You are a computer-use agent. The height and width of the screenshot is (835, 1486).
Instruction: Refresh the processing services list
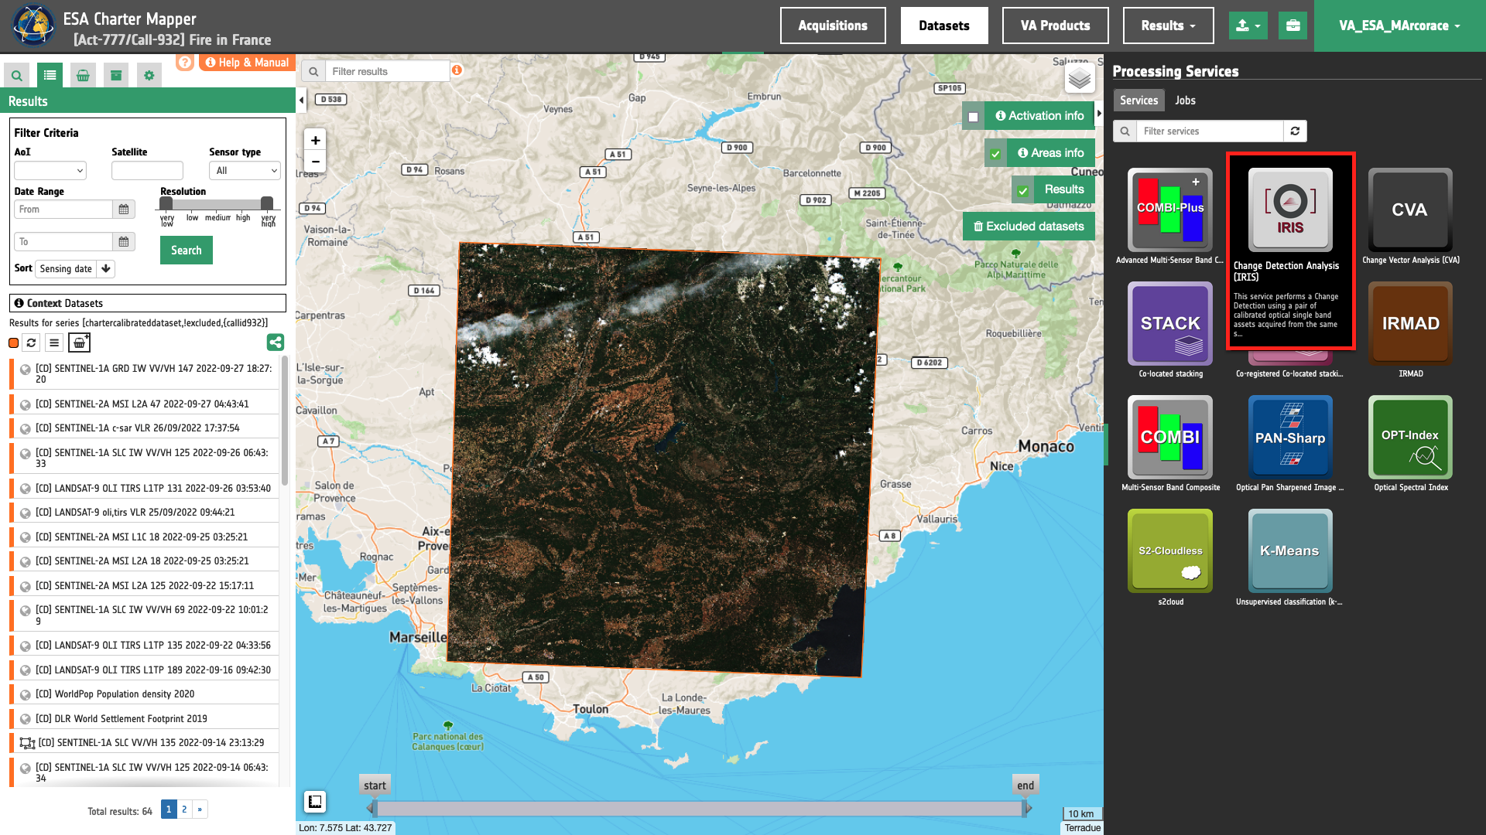tap(1295, 131)
